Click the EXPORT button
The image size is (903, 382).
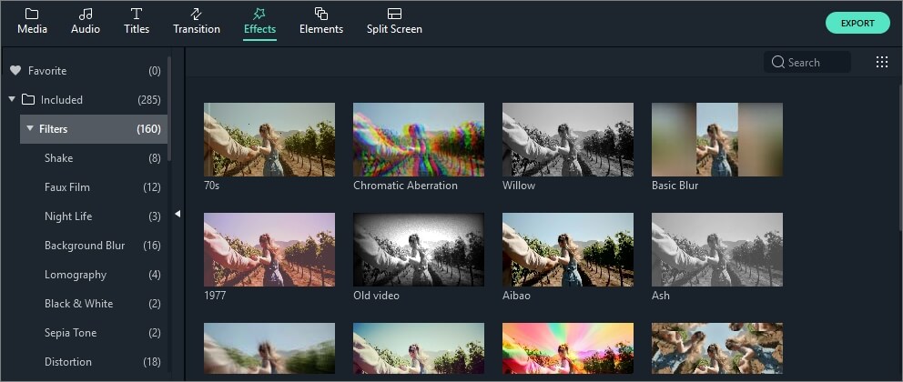click(857, 23)
